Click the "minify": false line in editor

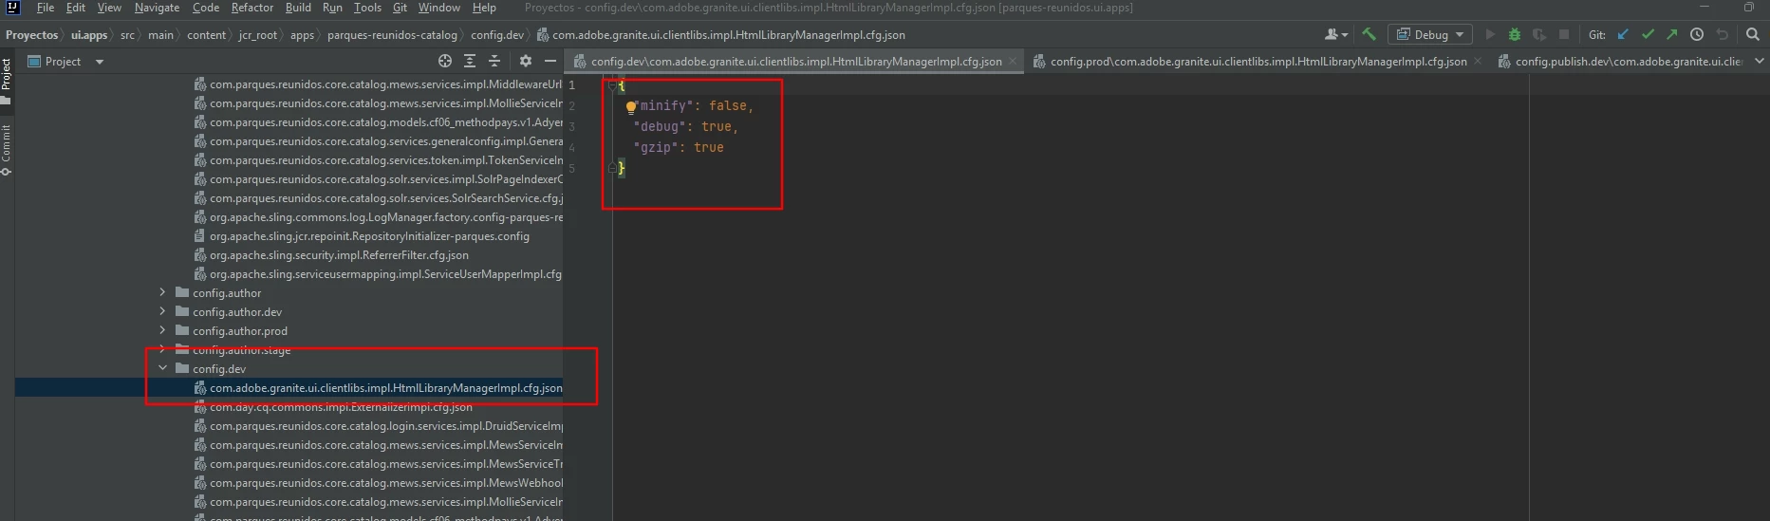click(x=694, y=106)
